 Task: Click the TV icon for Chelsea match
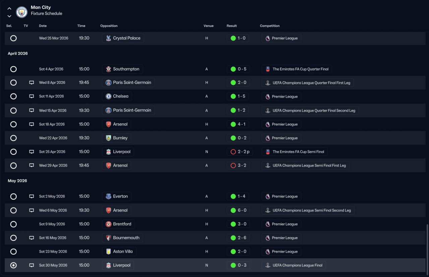(32, 96)
